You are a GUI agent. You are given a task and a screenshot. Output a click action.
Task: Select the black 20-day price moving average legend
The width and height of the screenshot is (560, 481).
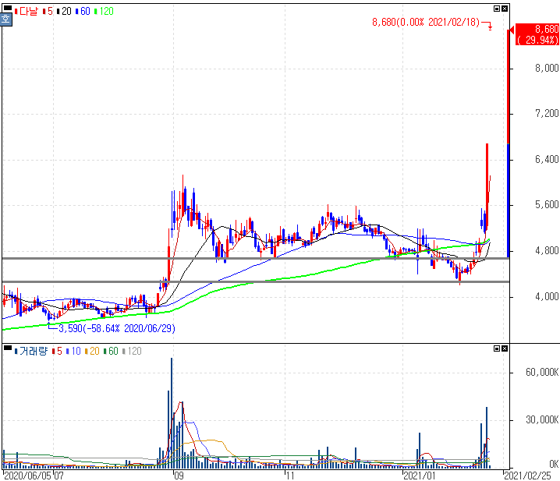64,12
